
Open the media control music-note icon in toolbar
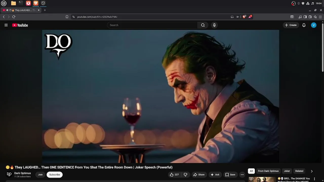point(300,17)
